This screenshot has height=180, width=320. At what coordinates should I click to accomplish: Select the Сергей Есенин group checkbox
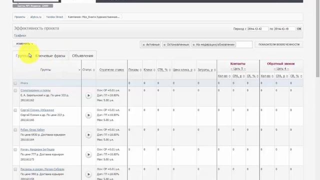coord(15,110)
